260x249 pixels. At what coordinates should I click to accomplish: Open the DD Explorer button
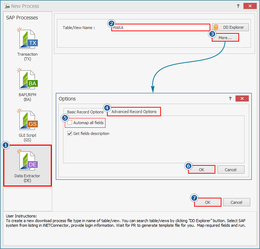(x=231, y=27)
